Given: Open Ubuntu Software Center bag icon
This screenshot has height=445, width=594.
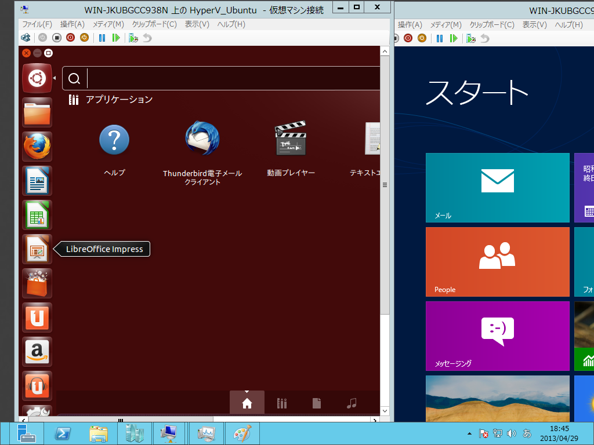Looking at the screenshot, I should (x=37, y=283).
